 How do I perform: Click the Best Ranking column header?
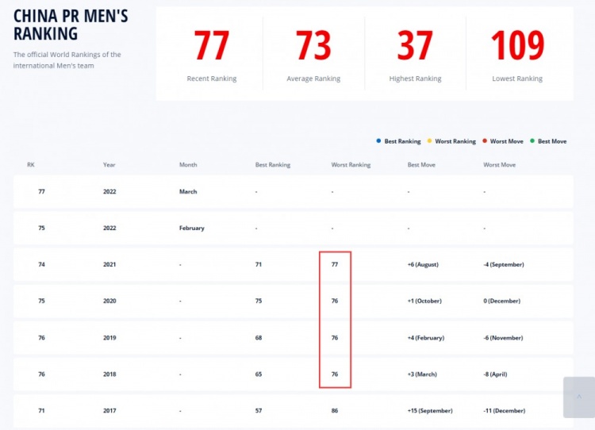tap(273, 165)
